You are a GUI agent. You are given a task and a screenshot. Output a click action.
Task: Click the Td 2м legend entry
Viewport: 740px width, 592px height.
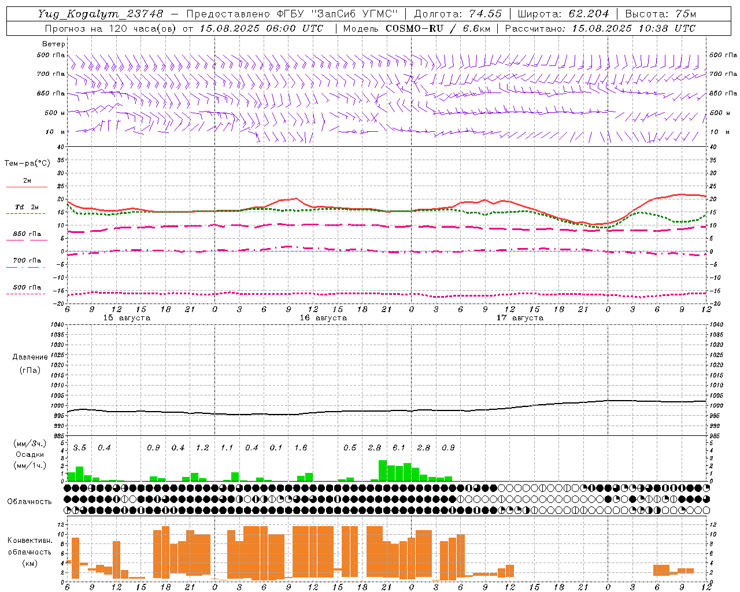coord(27,207)
